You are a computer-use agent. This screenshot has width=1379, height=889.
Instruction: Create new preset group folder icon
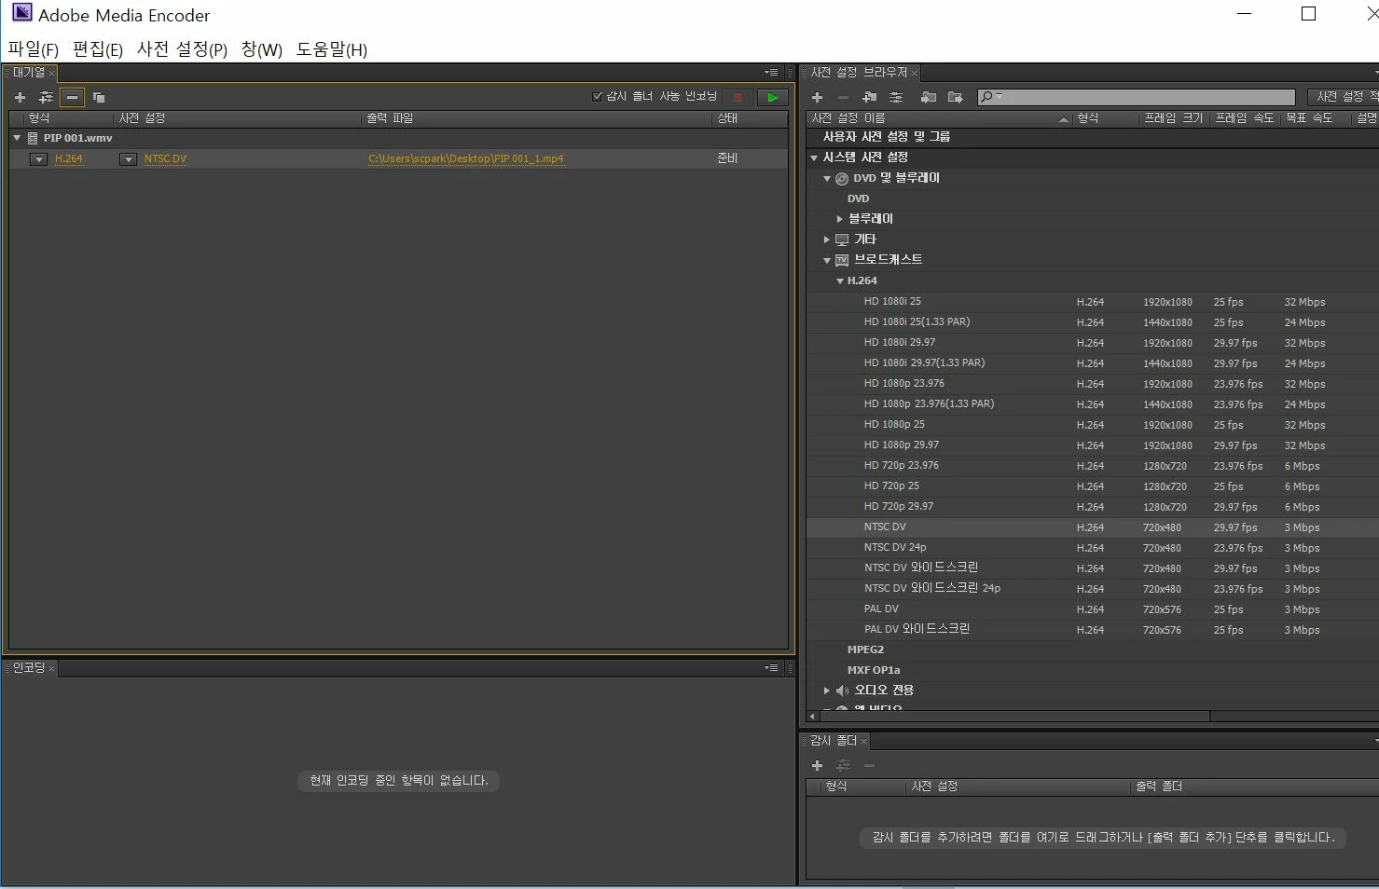pos(870,97)
